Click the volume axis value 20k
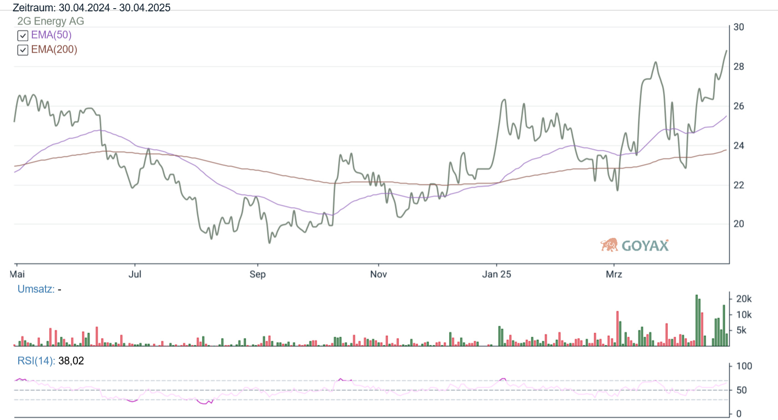Viewport: 778px width, 420px height. [x=744, y=299]
